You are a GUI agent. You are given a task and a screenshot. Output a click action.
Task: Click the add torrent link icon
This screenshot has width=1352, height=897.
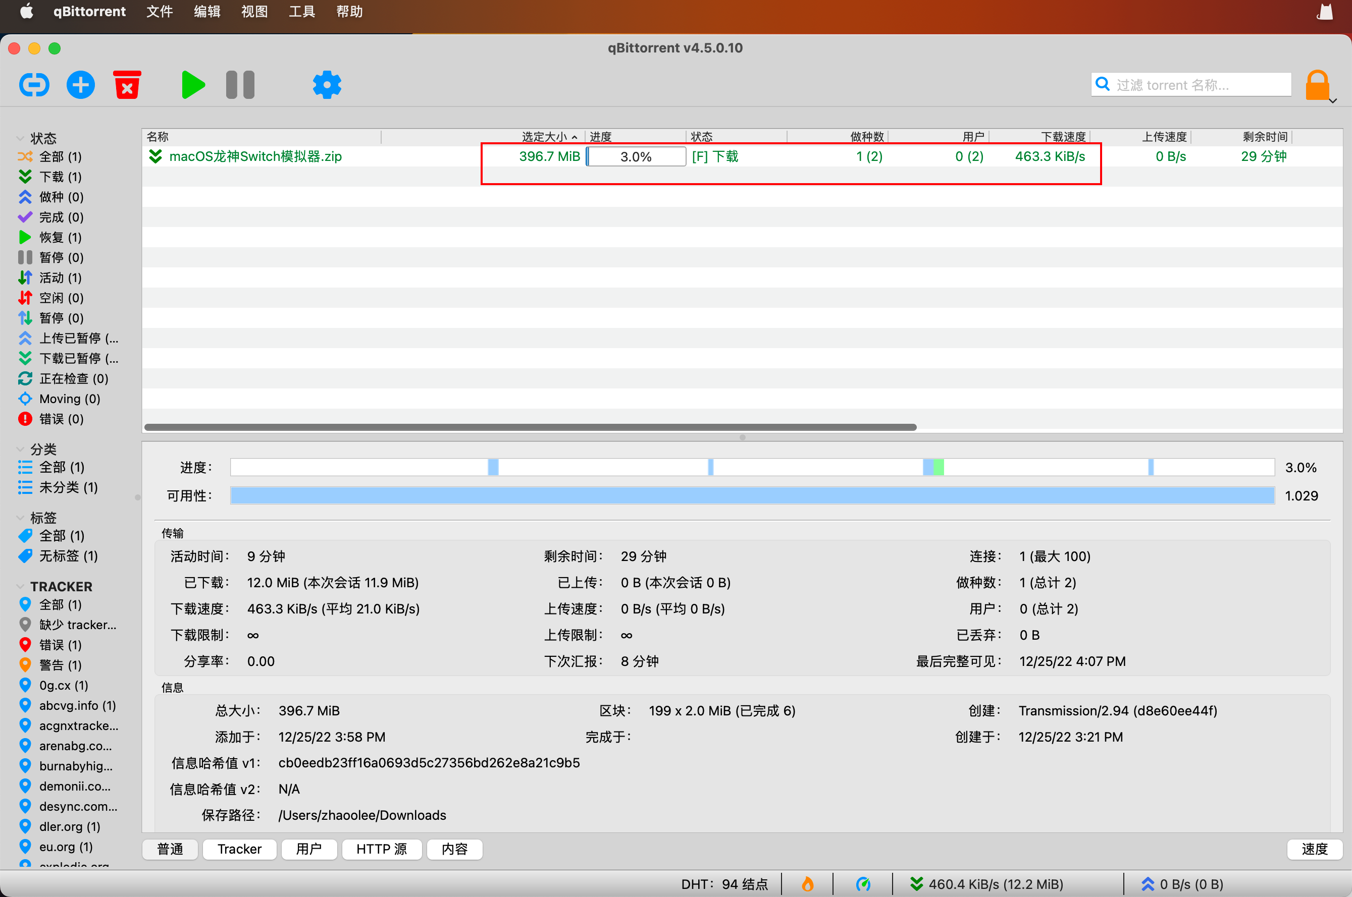point(34,85)
